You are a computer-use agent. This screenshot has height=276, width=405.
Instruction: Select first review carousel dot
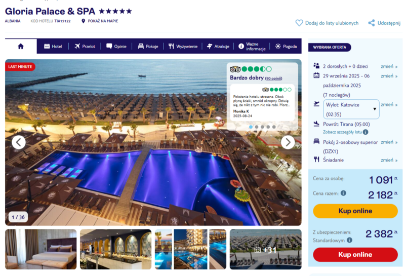point(251,127)
